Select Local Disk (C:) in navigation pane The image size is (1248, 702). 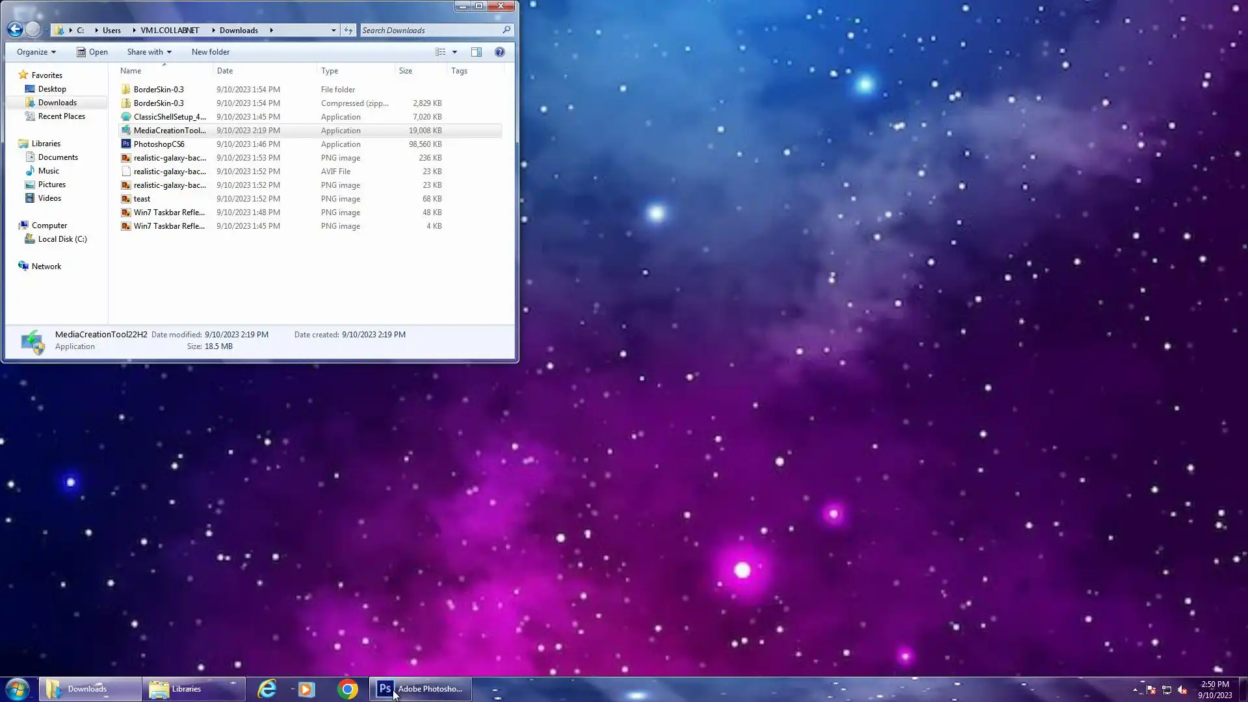pyautogui.click(x=62, y=239)
